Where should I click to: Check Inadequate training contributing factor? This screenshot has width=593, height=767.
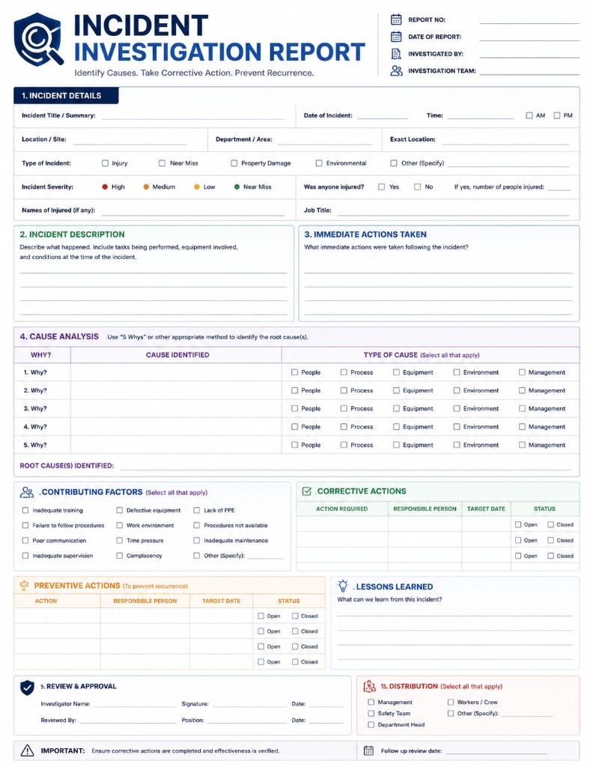point(25,510)
